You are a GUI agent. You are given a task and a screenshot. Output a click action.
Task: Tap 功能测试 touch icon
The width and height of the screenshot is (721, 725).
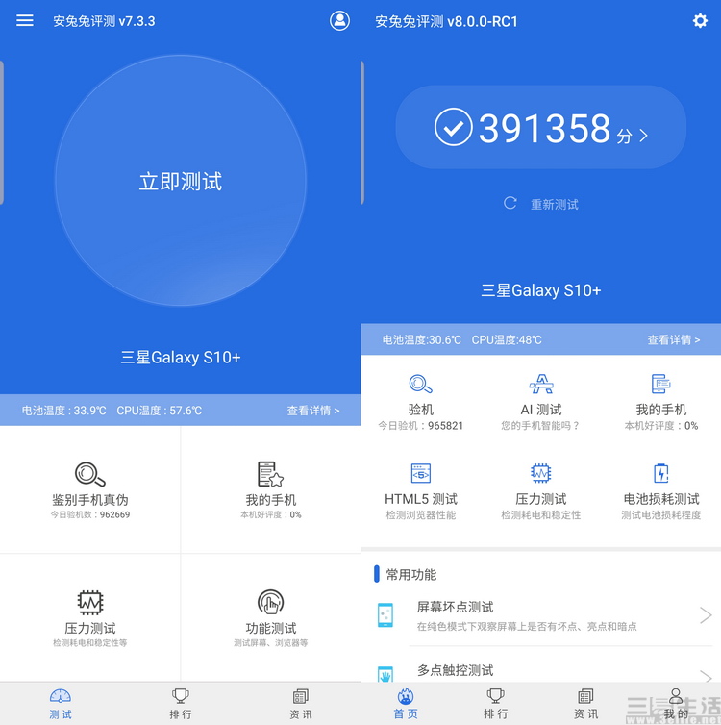coord(271,602)
